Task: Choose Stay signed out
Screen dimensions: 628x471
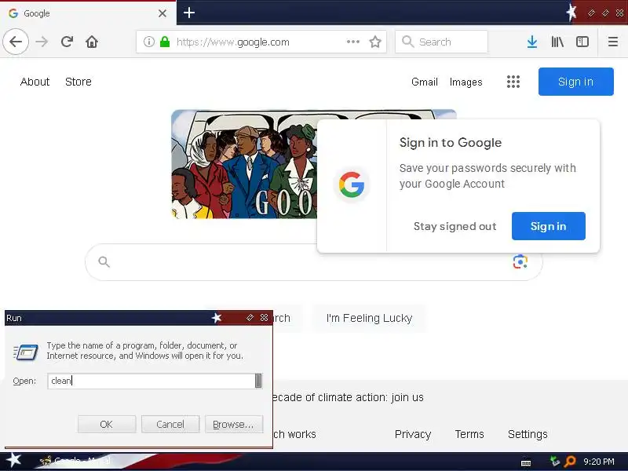Action: click(x=455, y=226)
